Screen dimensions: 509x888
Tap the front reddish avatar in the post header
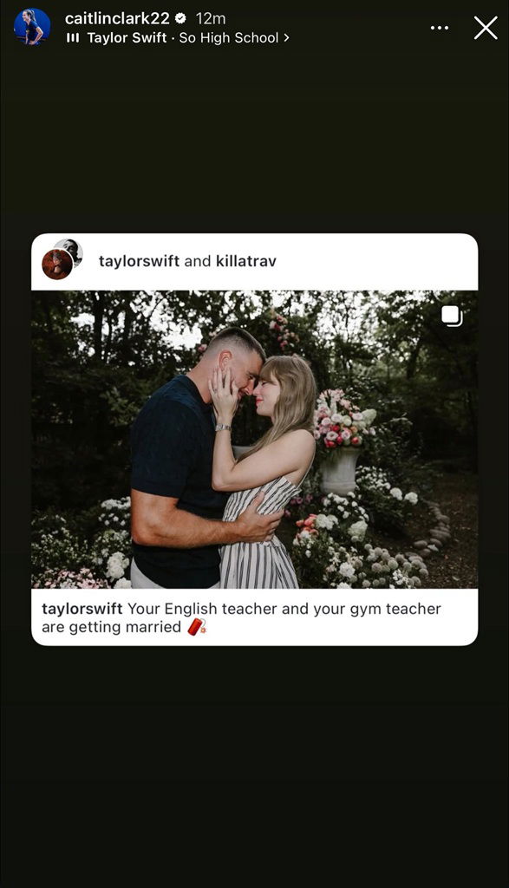[x=57, y=264]
